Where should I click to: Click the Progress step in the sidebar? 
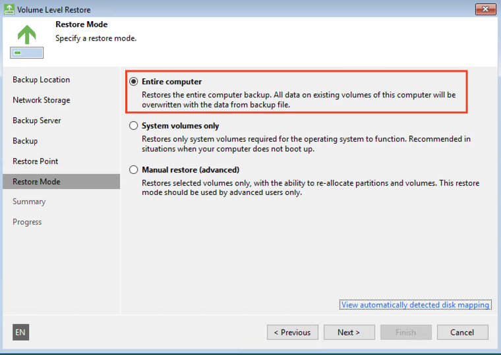click(x=27, y=222)
